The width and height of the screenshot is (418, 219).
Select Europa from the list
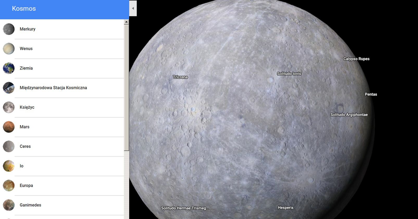tap(62, 185)
